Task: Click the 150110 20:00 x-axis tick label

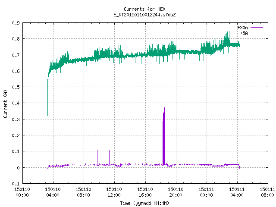Action: [x=176, y=192]
